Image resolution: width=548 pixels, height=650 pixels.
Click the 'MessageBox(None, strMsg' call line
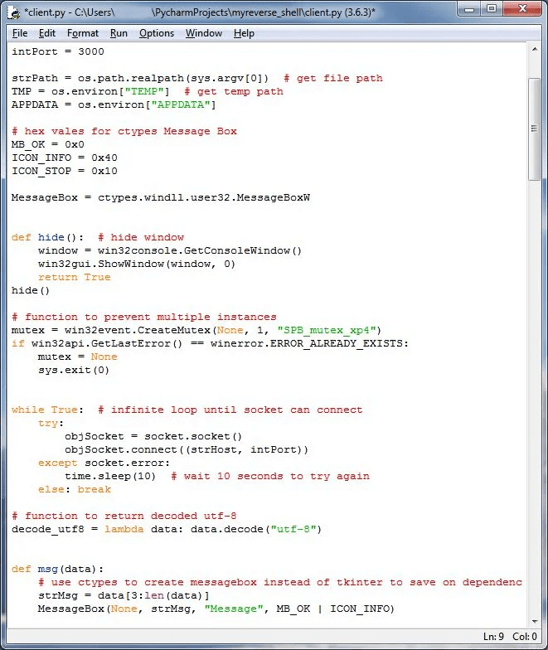(x=216, y=609)
